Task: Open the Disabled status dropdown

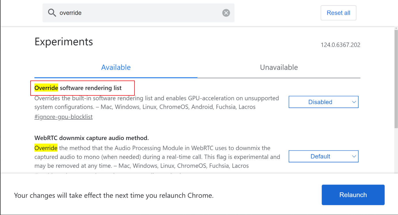Action: click(x=323, y=102)
